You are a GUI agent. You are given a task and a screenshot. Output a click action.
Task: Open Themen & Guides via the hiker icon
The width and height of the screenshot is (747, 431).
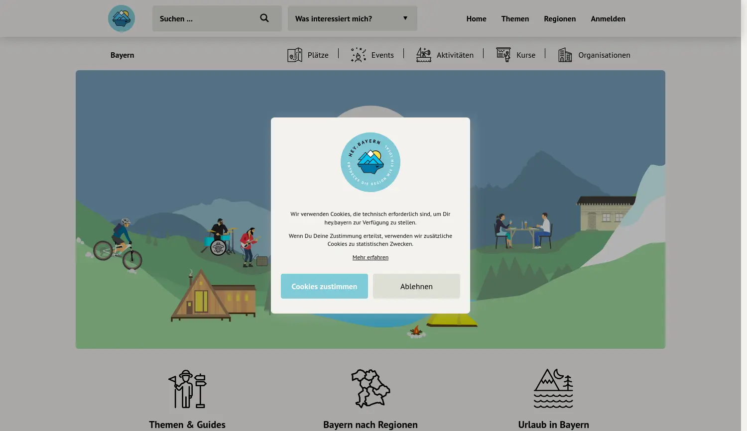(187, 389)
